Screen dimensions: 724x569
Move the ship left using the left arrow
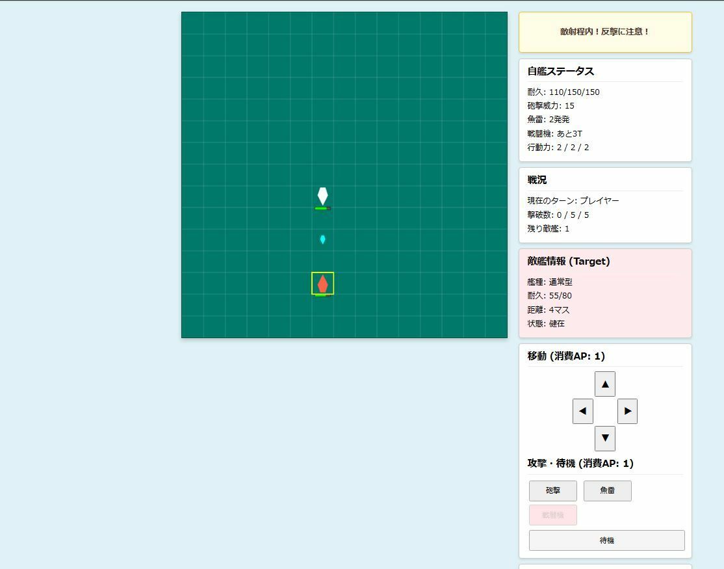click(x=582, y=411)
